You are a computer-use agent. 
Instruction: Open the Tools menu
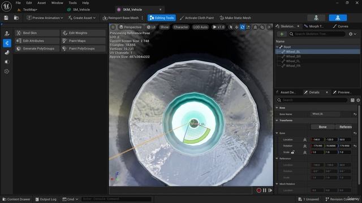(72, 3)
